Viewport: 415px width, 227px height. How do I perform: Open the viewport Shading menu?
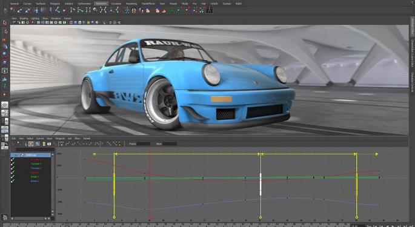[24, 18]
